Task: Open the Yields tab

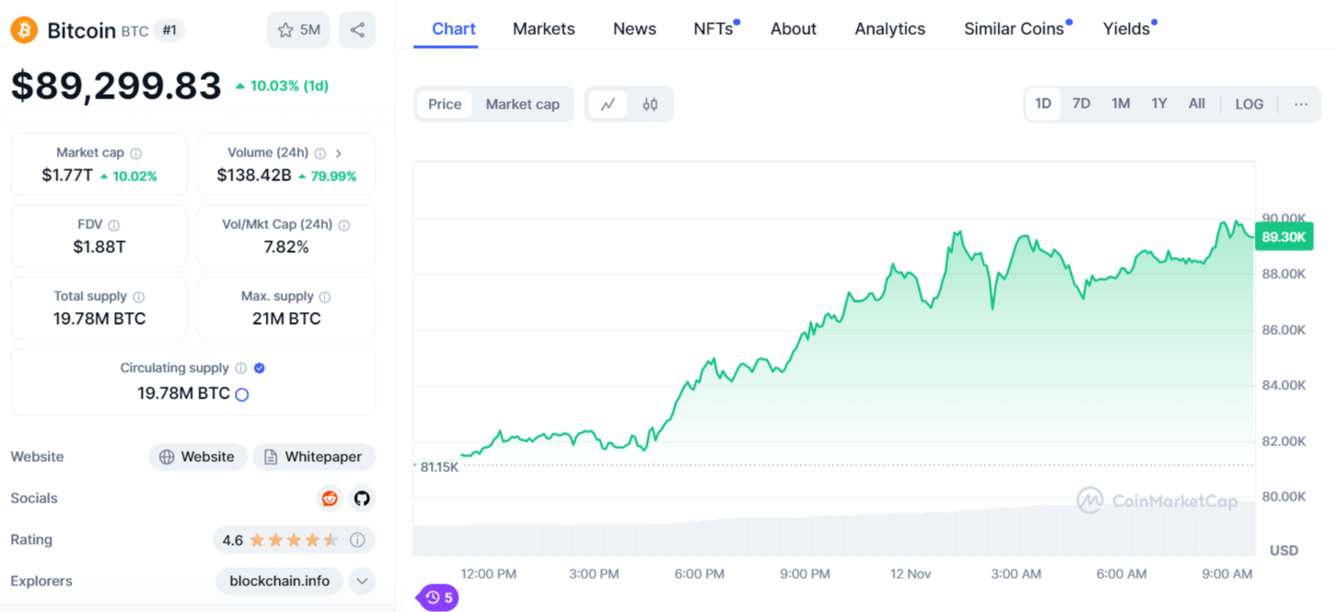Action: pyautogui.click(x=1129, y=29)
